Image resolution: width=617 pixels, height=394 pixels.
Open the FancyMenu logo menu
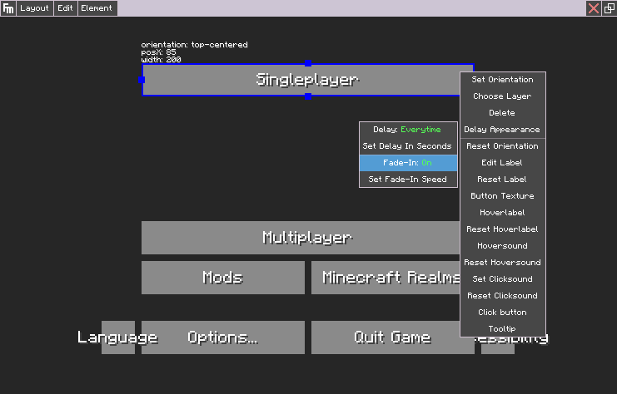coord(7,7)
